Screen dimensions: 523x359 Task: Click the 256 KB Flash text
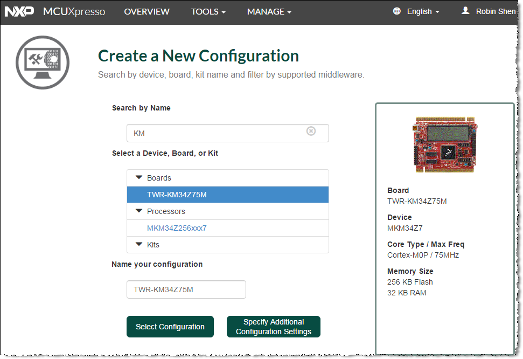point(410,282)
